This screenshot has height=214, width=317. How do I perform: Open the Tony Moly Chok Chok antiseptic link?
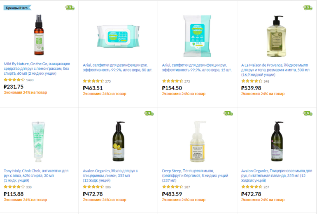pos(36,175)
